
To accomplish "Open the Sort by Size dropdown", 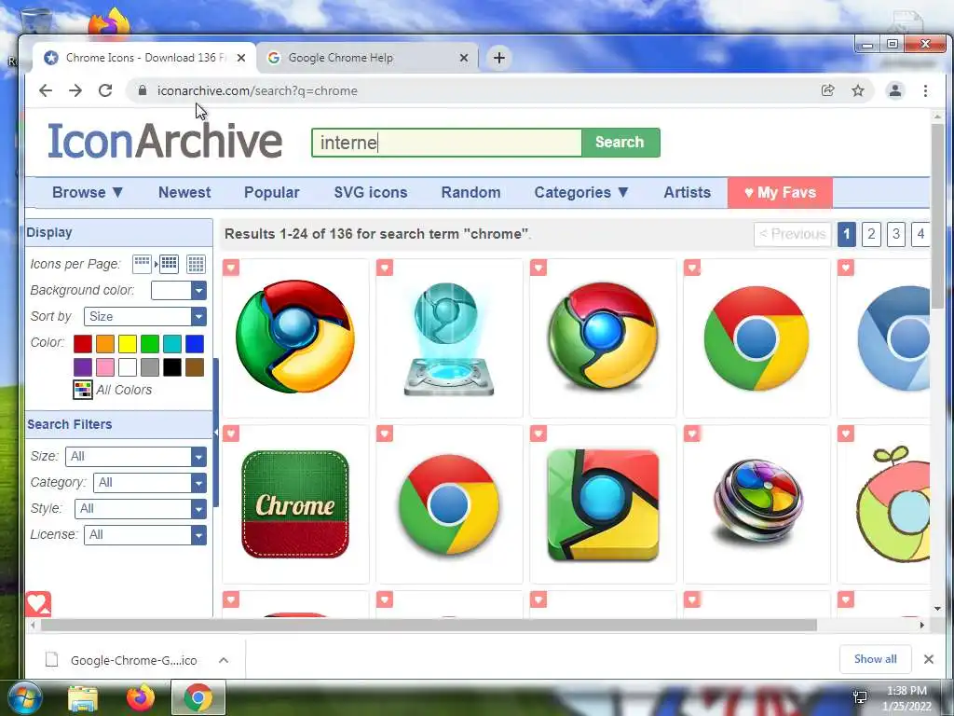I will (x=144, y=317).
